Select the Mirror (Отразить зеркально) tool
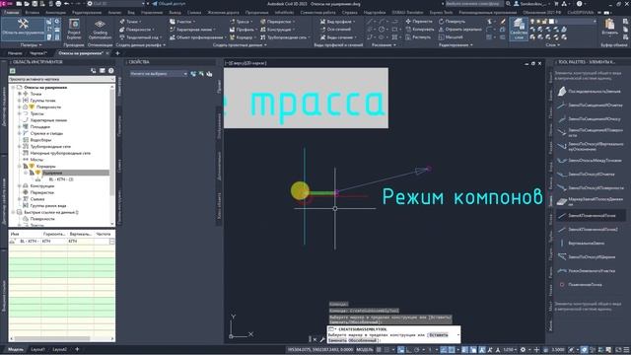631x355 pixels. [460, 29]
